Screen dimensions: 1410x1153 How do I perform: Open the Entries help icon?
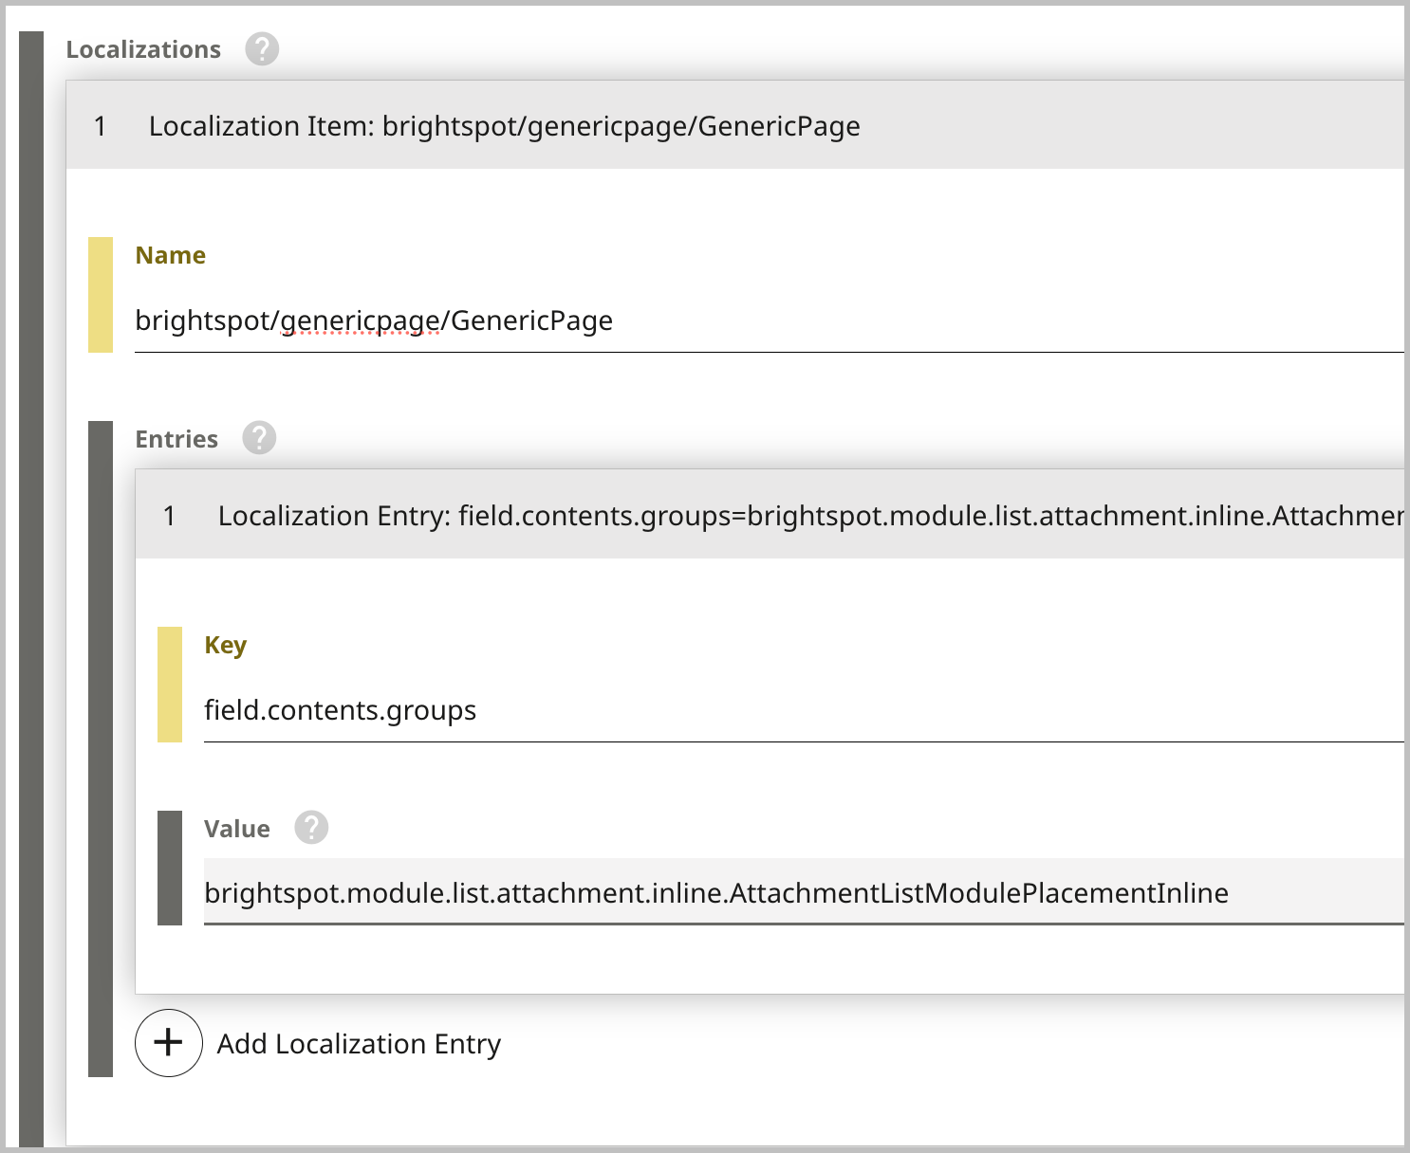pos(259,438)
